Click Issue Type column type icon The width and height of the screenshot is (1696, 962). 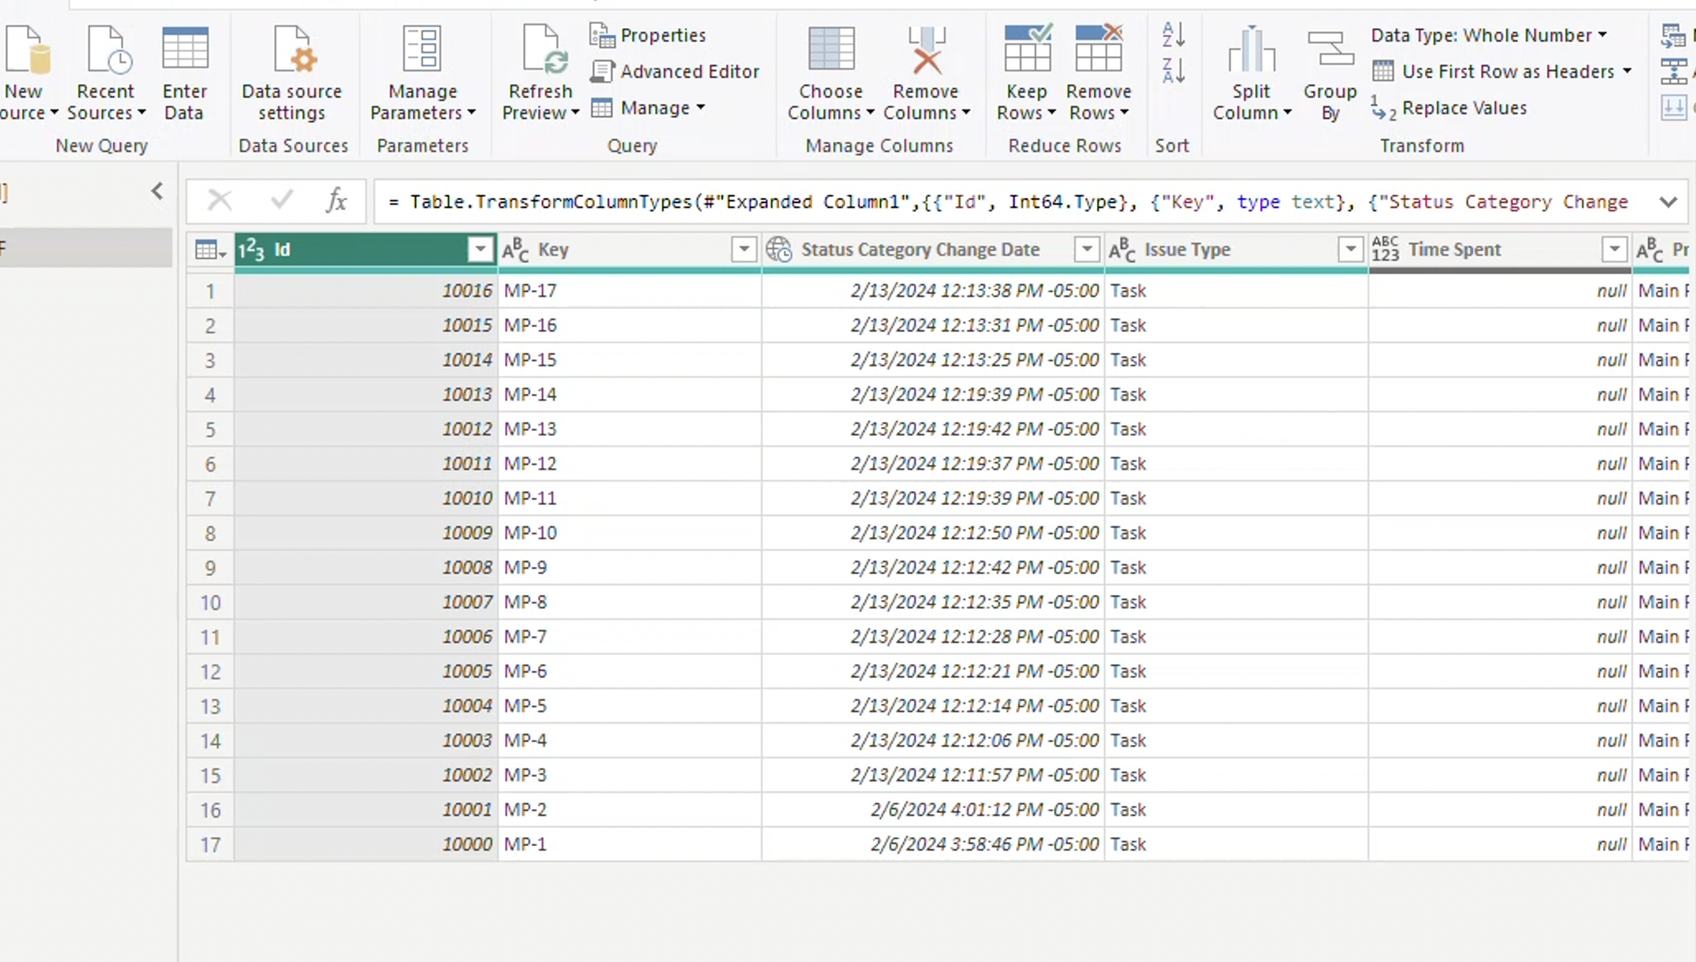point(1122,250)
